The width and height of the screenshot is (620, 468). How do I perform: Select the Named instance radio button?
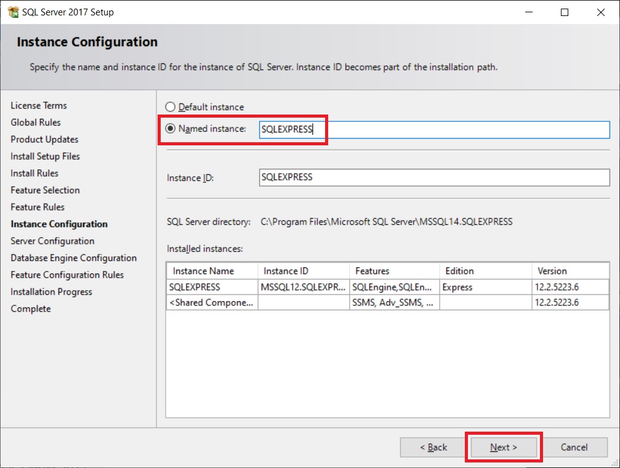[x=170, y=129]
